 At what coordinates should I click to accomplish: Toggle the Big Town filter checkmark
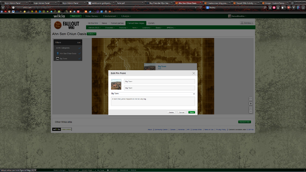(80, 58)
